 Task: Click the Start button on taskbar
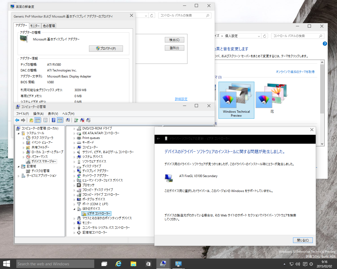(6, 264)
